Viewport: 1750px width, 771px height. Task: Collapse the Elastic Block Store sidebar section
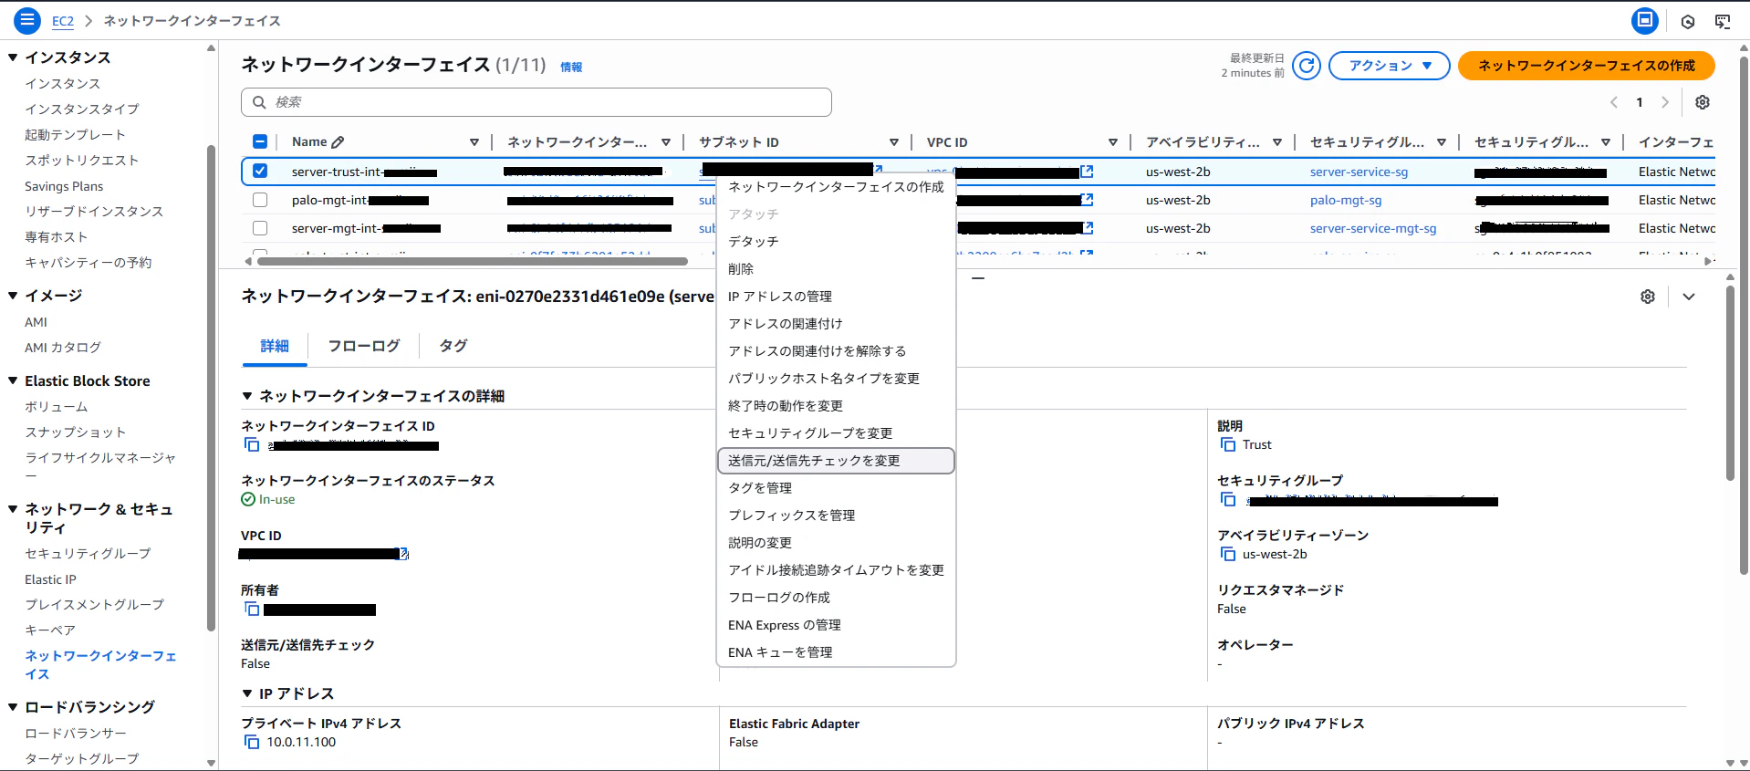[x=13, y=380]
